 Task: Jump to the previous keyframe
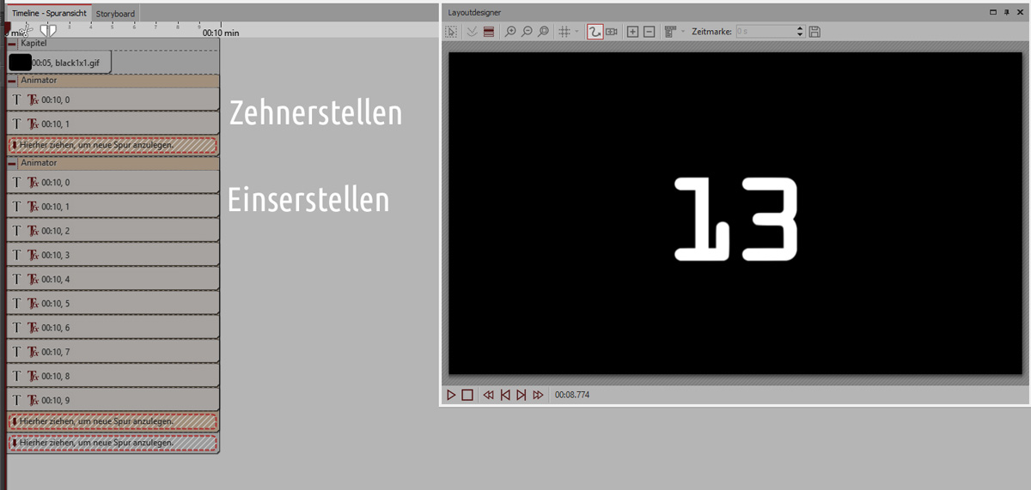coord(505,395)
